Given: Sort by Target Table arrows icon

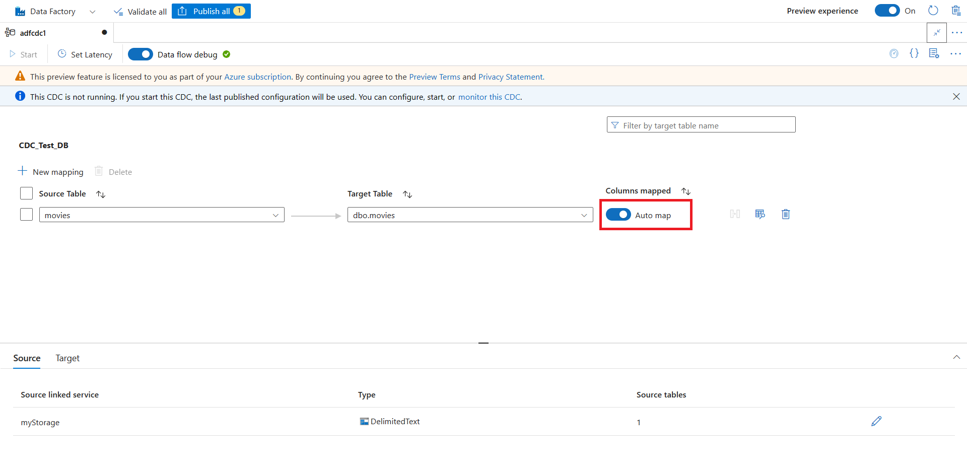Looking at the screenshot, I should tap(407, 194).
